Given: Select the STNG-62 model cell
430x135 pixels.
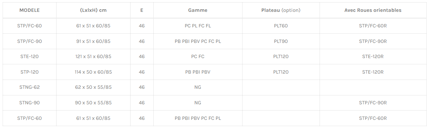Looking at the screenshot, I should 29,87.
